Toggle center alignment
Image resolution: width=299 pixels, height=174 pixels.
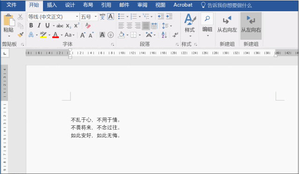pos(129,26)
